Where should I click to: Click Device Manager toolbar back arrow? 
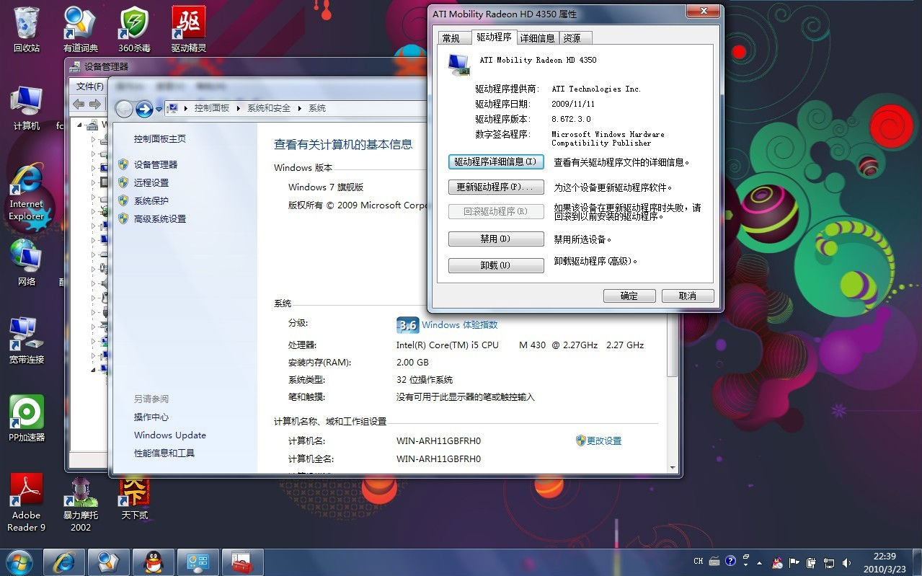tap(79, 105)
